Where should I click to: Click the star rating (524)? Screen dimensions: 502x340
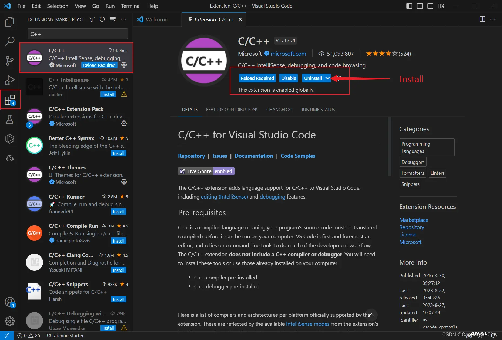pos(389,54)
